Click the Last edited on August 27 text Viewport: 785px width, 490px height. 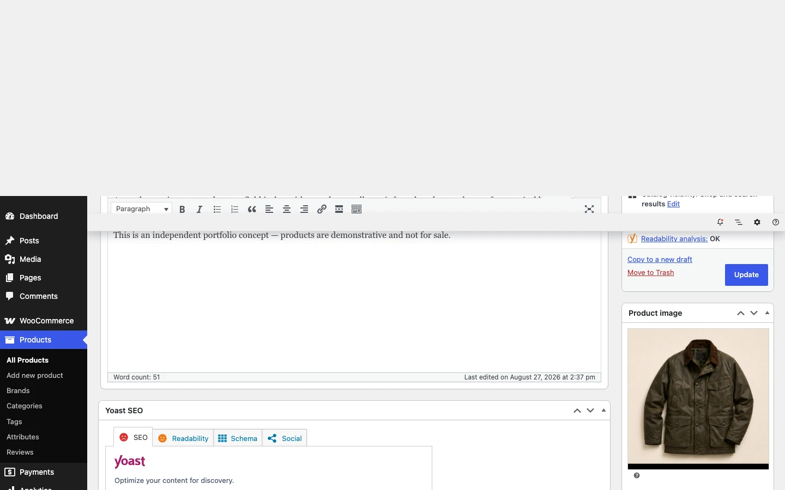coord(529,377)
